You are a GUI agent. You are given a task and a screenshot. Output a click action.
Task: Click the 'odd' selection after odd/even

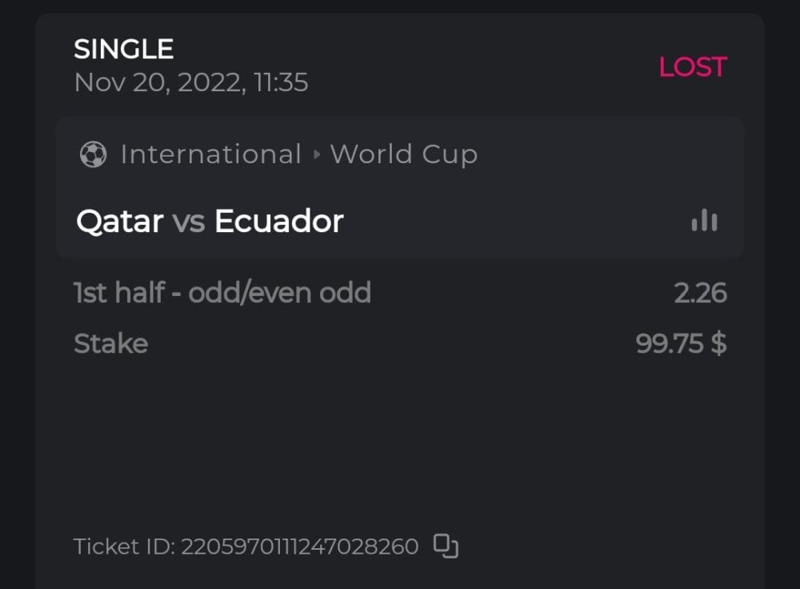pos(345,294)
